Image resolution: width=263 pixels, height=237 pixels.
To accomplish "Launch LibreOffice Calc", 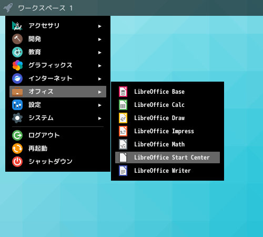I will (x=167, y=105).
